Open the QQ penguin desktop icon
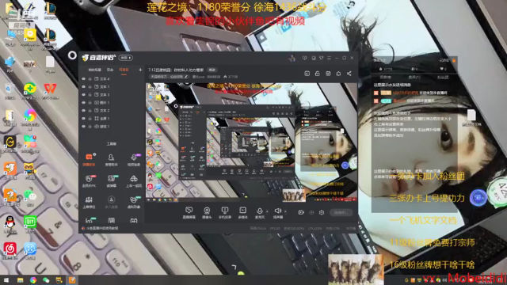 click(x=10, y=225)
